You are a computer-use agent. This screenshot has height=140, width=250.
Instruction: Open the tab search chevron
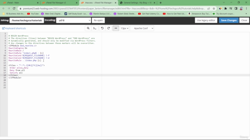click(x=224, y=3)
